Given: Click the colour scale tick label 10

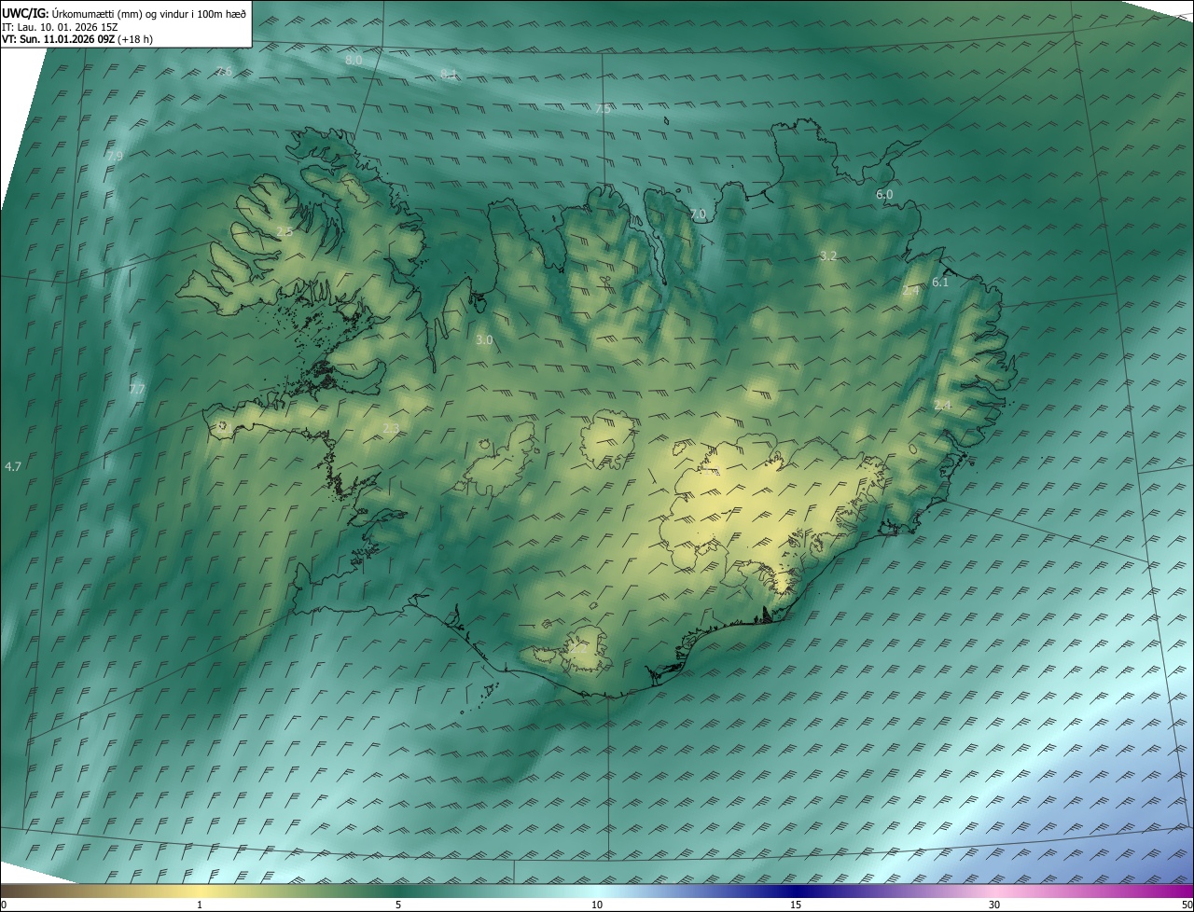Looking at the screenshot, I should (x=597, y=905).
